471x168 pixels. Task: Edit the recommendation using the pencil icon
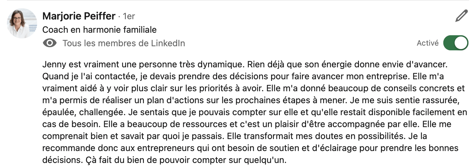click(461, 16)
